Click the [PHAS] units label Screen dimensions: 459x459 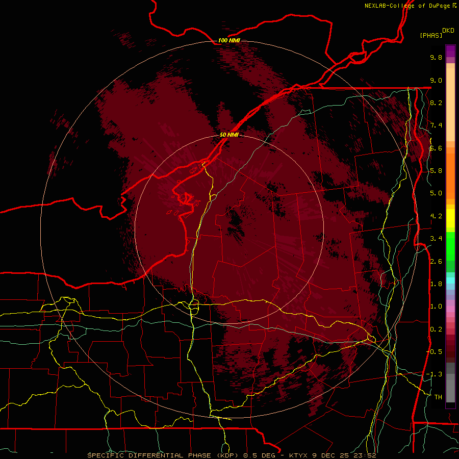click(x=431, y=35)
